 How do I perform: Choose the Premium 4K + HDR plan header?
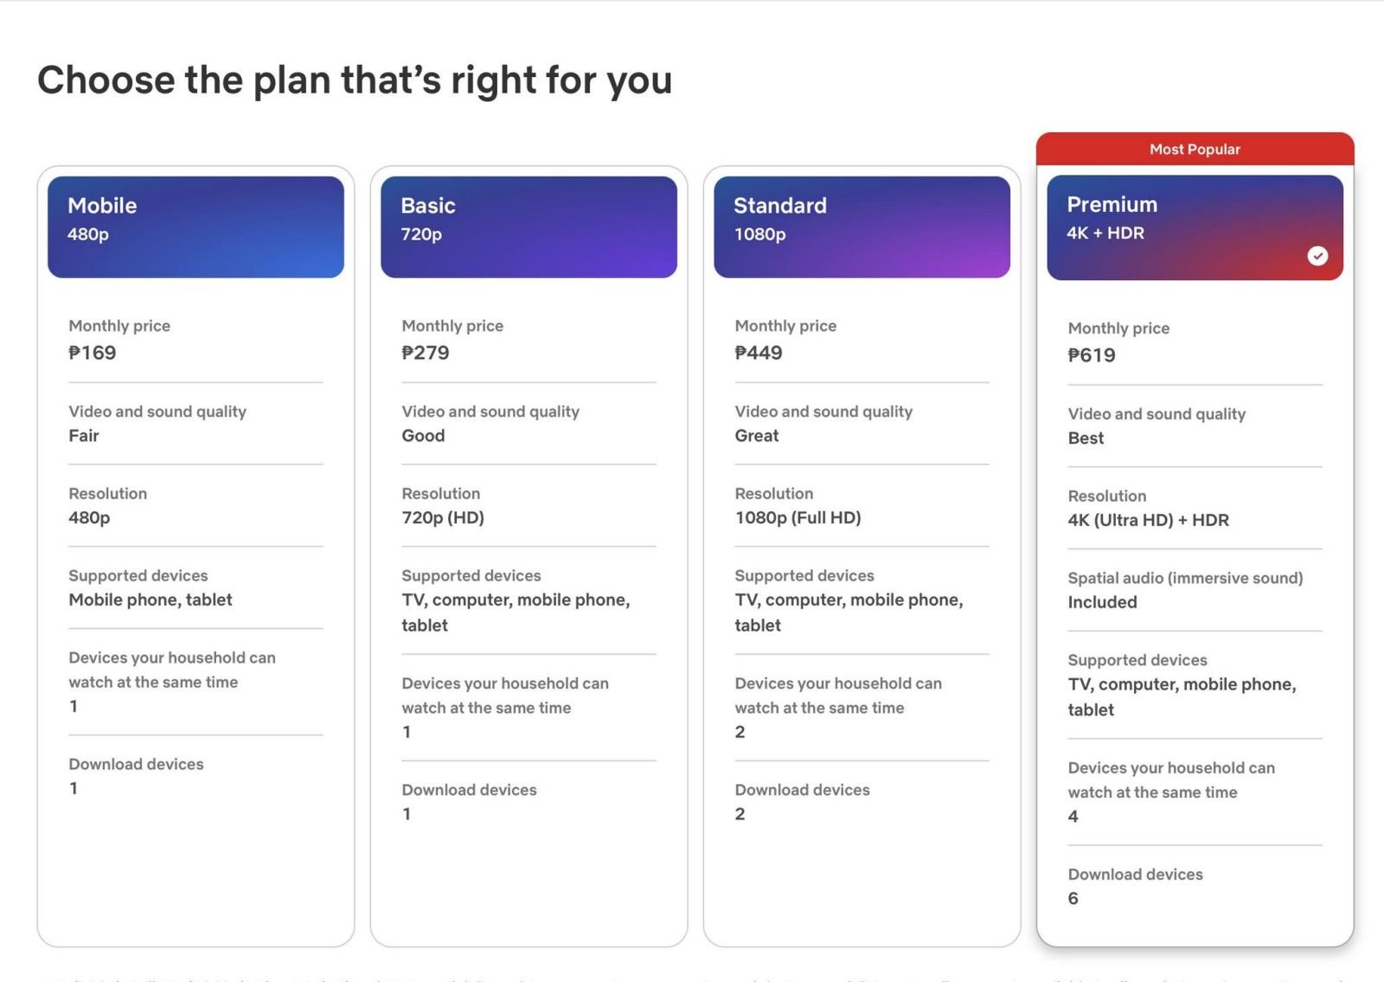pos(1195,228)
